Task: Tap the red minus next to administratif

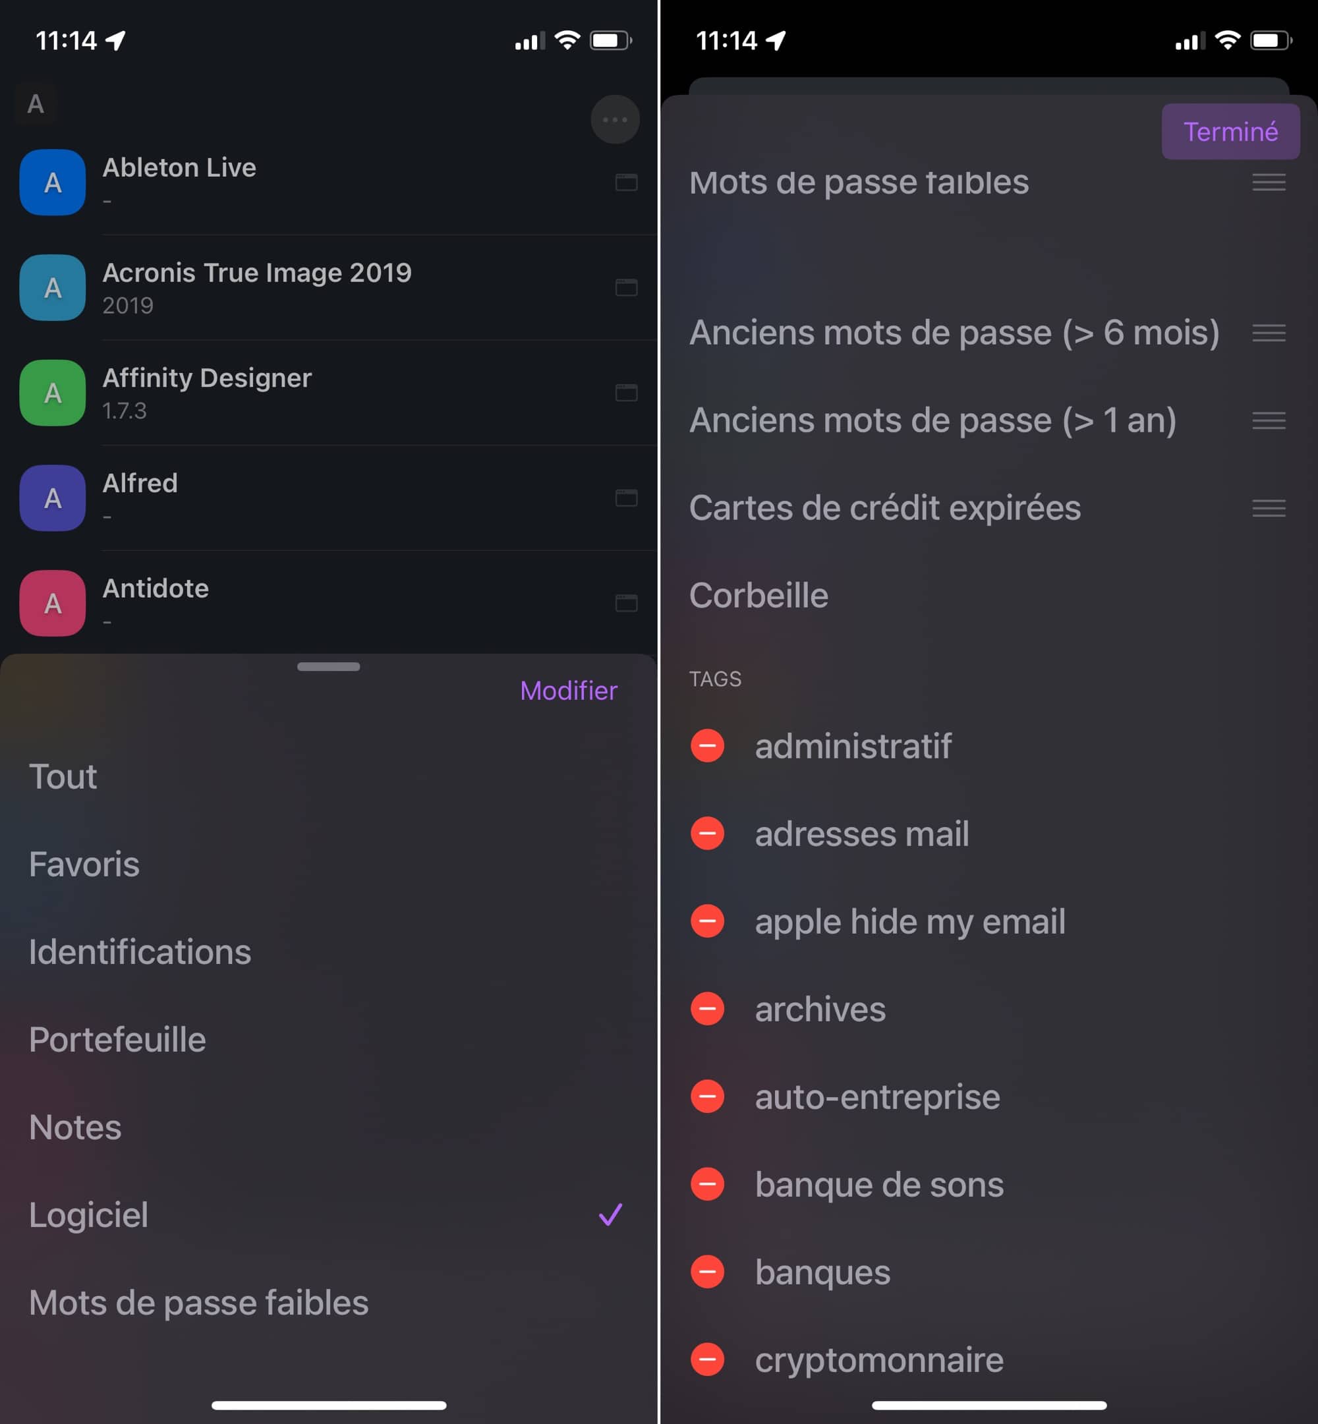Action: [708, 746]
